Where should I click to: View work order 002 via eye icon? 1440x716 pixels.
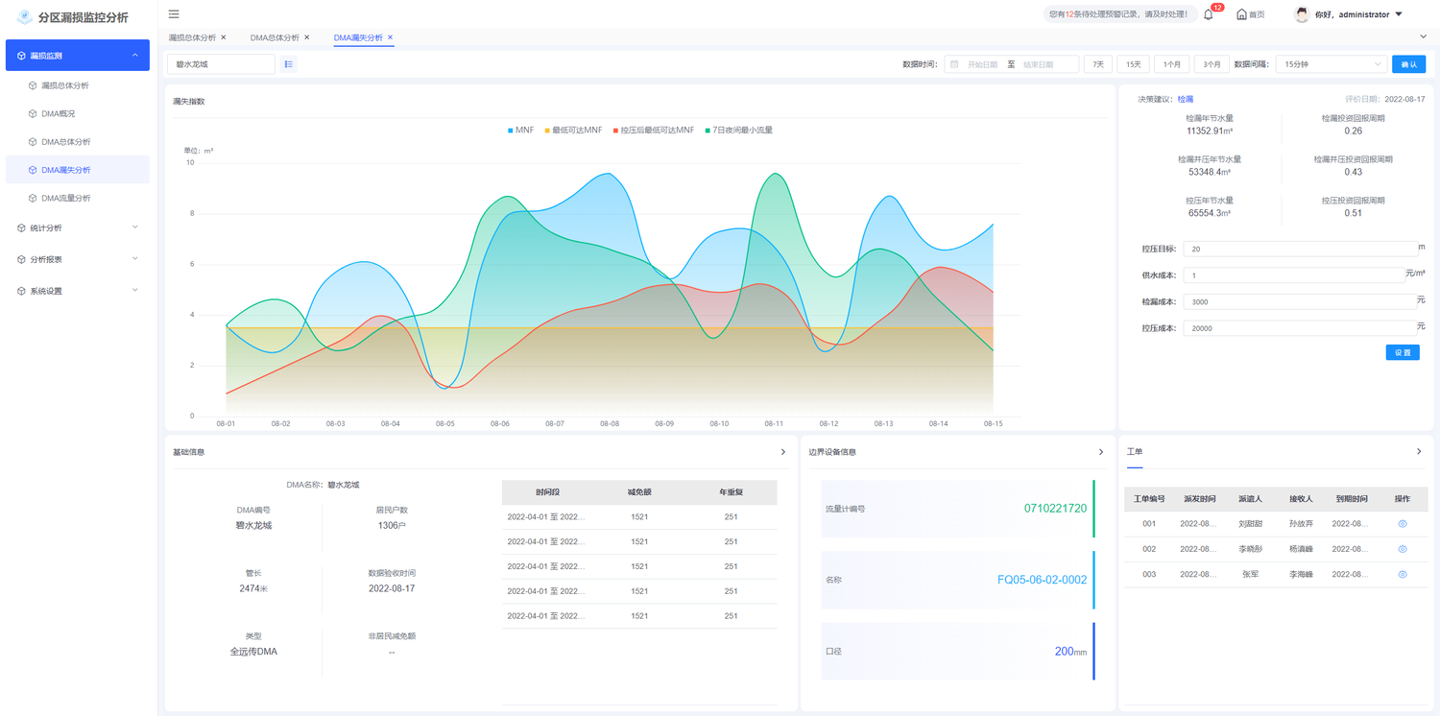1403,549
